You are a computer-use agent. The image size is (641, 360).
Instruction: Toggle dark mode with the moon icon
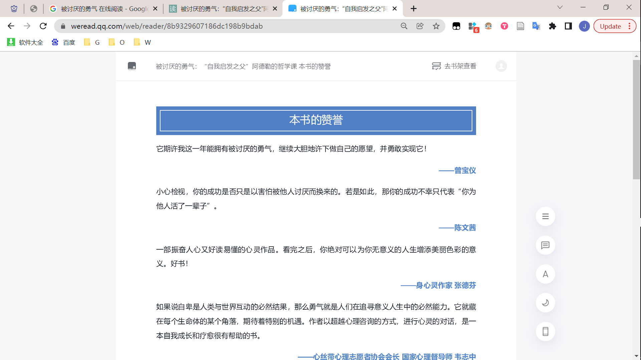pyautogui.click(x=545, y=303)
